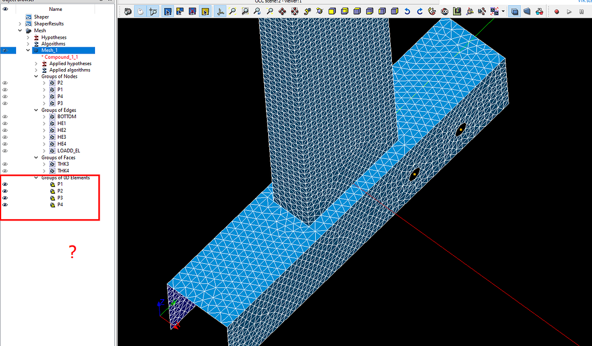Screen dimensions: 592x346
Task: Click the Fit Selection magnifier icon
Action: 257,11
